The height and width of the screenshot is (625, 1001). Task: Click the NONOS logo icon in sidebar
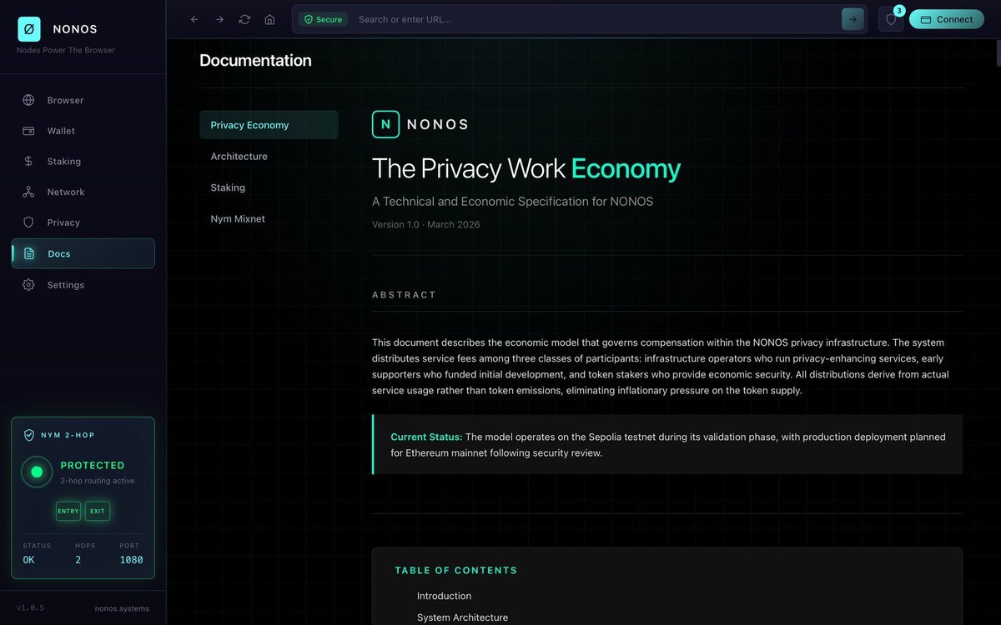click(29, 29)
